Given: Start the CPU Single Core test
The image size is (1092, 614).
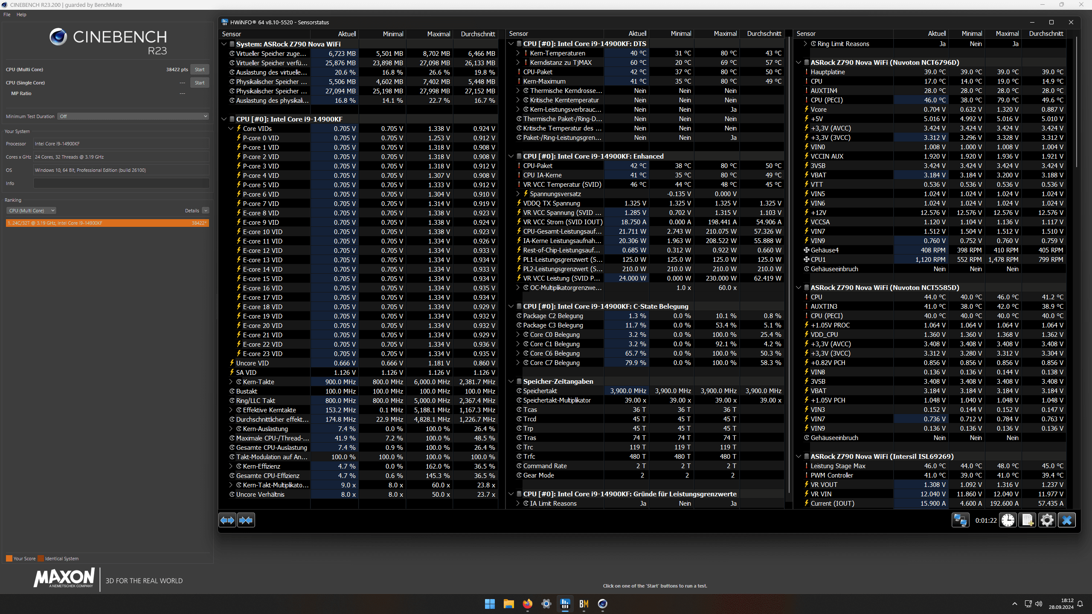Looking at the screenshot, I should (200, 83).
